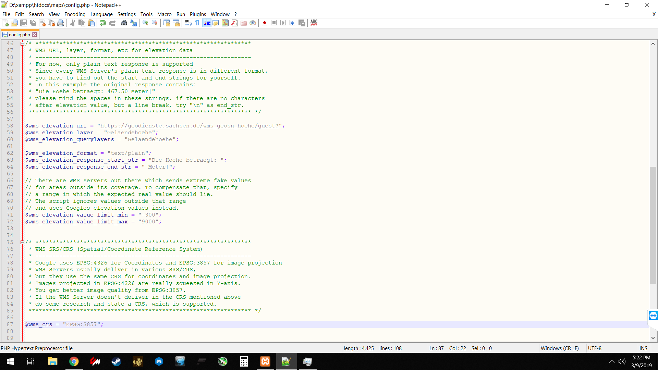Viewport: 658px width, 370px height.
Task: Save the current file
Action: [x=24, y=23]
